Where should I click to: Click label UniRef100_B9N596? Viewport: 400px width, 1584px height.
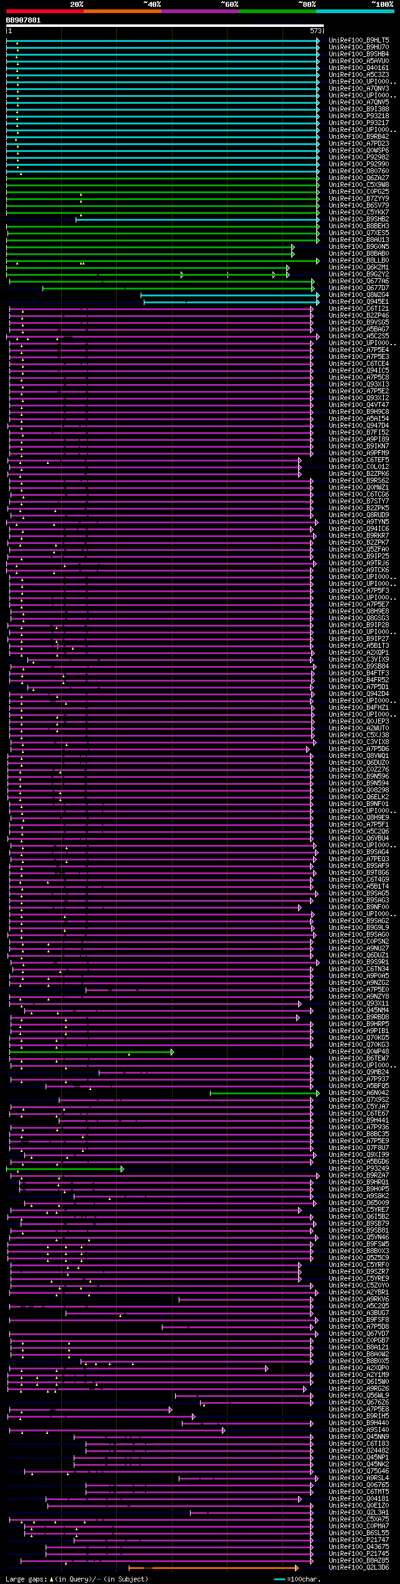[359, 777]
